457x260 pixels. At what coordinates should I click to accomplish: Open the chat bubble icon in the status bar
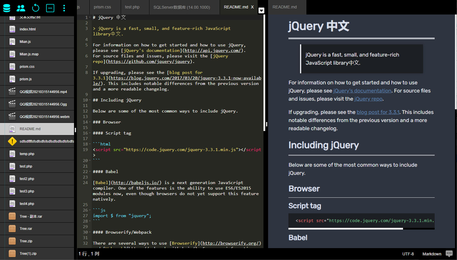tap(449, 254)
